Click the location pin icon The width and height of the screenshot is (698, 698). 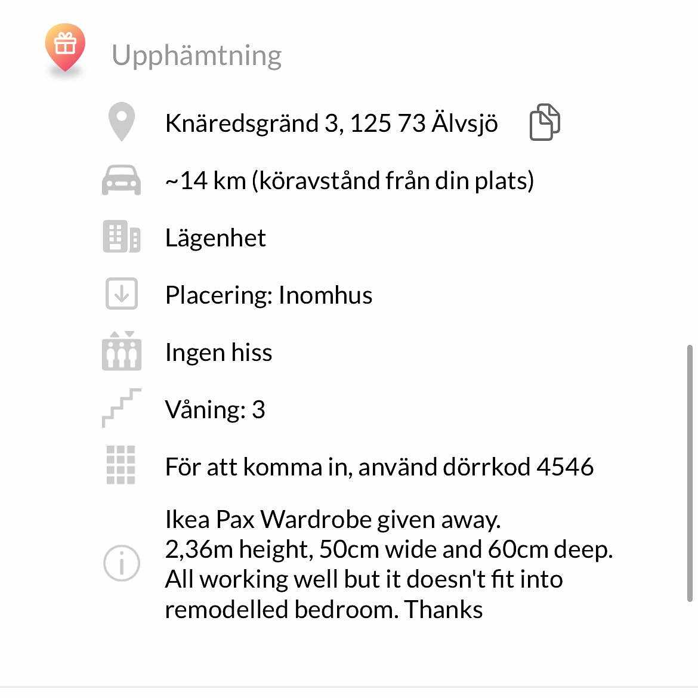pos(122,122)
